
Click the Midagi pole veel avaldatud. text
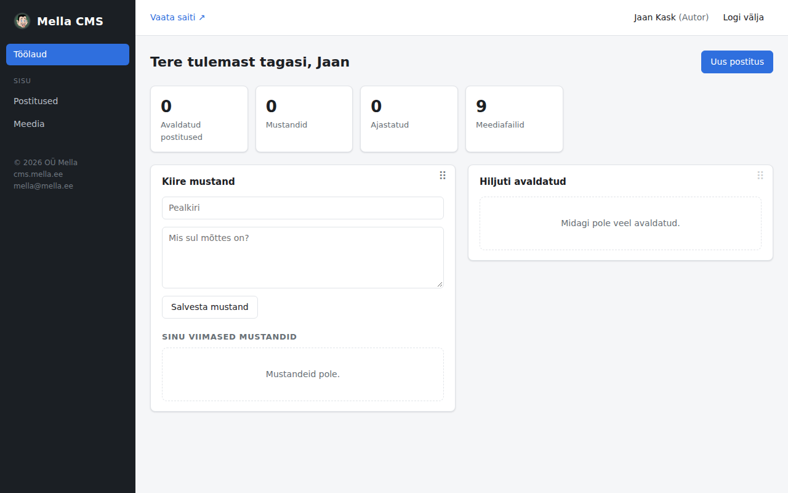[621, 223]
